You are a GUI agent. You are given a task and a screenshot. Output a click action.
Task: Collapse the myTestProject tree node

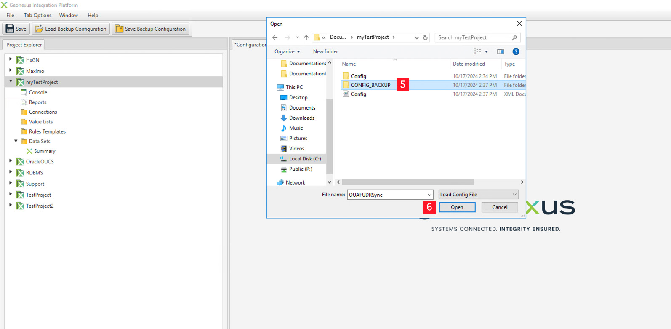(11, 82)
